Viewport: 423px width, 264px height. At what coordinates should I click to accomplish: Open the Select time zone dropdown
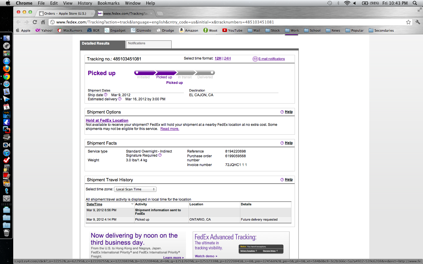135,189
